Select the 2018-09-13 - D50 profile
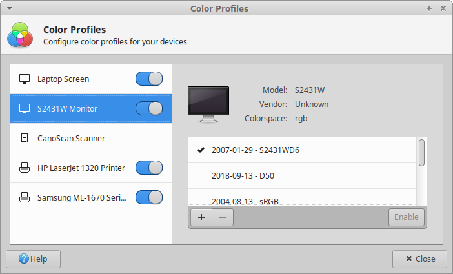Image resolution: width=453 pixels, height=274 pixels. pyautogui.click(x=239, y=175)
